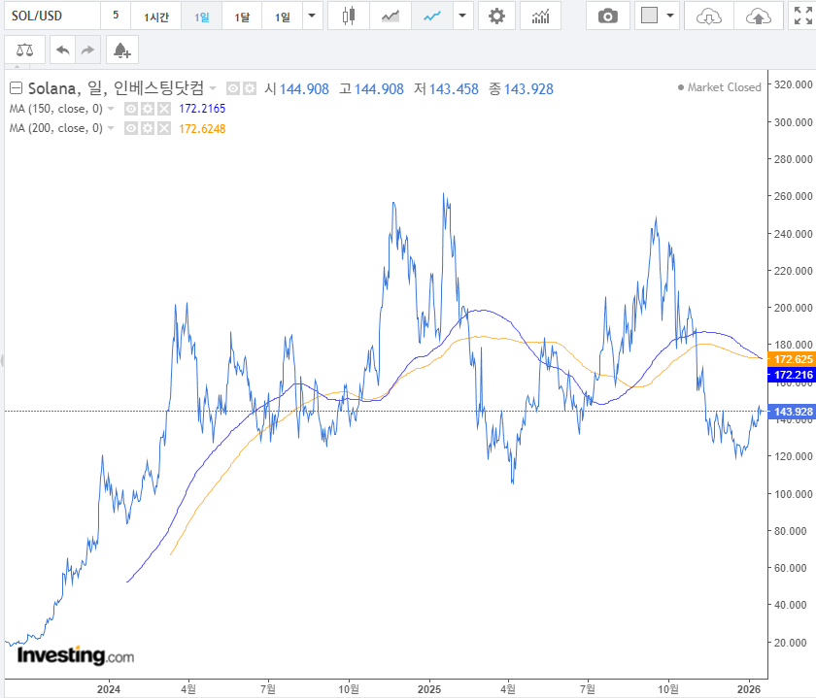Open indicators icon in toolbar
The height and width of the screenshot is (698, 816).
click(540, 17)
